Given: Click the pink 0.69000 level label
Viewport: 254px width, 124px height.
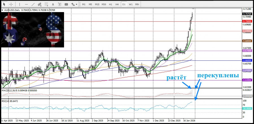Looking at the screenshot, I should pyautogui.click(x=247, y=31).
